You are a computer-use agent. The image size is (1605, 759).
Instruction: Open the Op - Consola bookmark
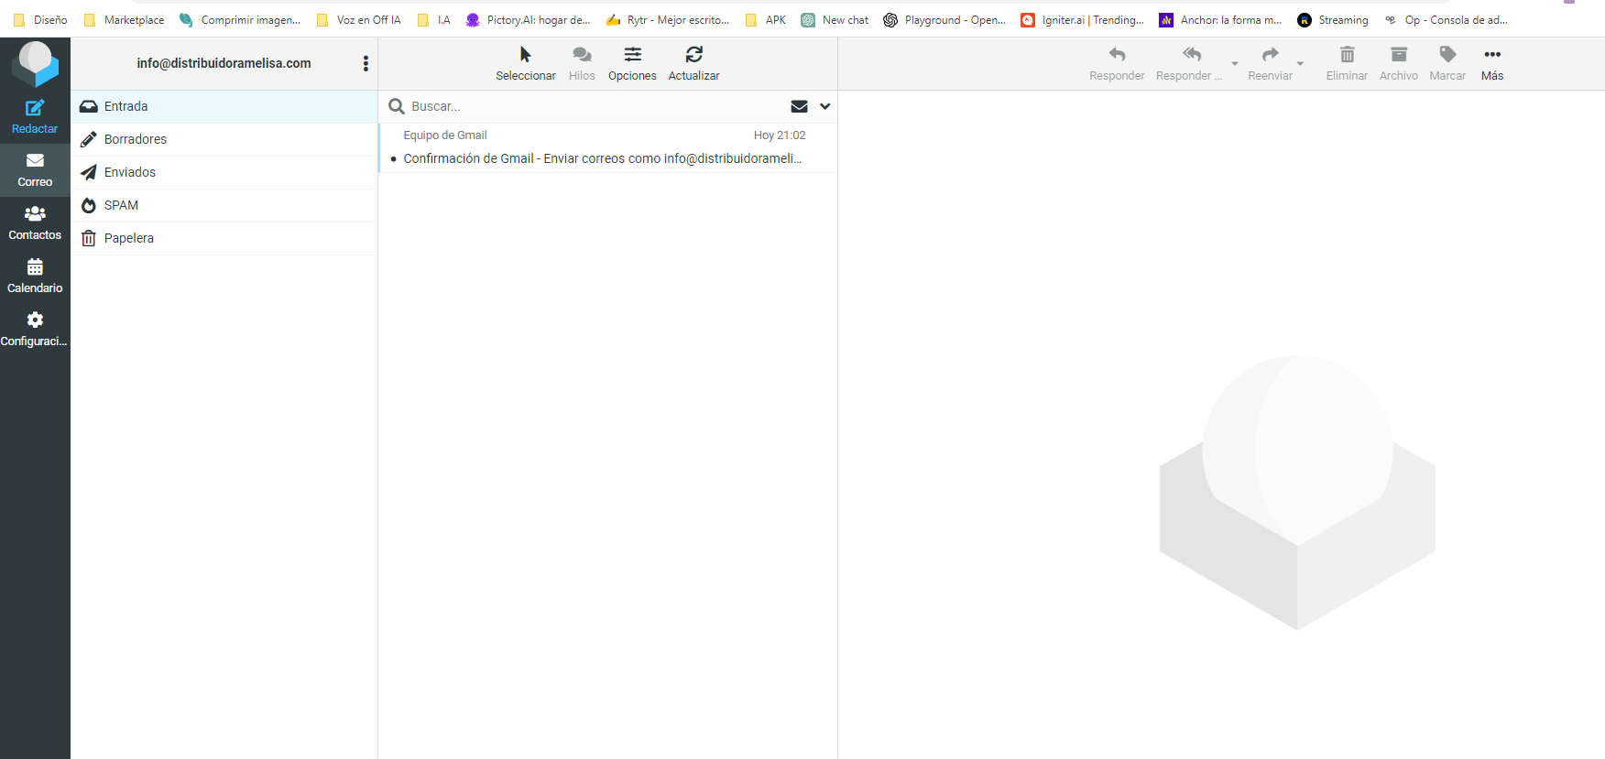tap(1446, 20)
